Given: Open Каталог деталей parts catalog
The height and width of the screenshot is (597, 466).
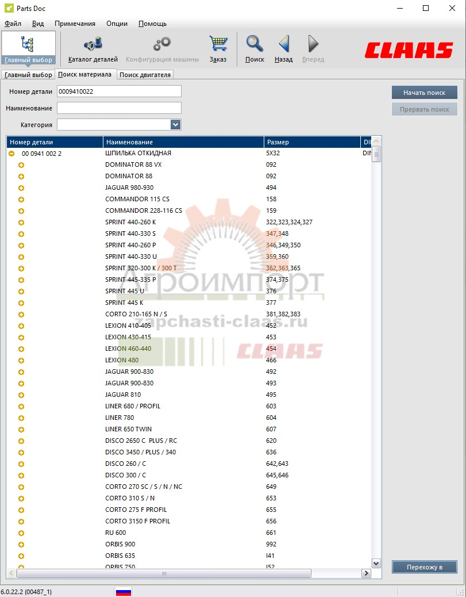Looking at the screenshot, I should (93, 49).
